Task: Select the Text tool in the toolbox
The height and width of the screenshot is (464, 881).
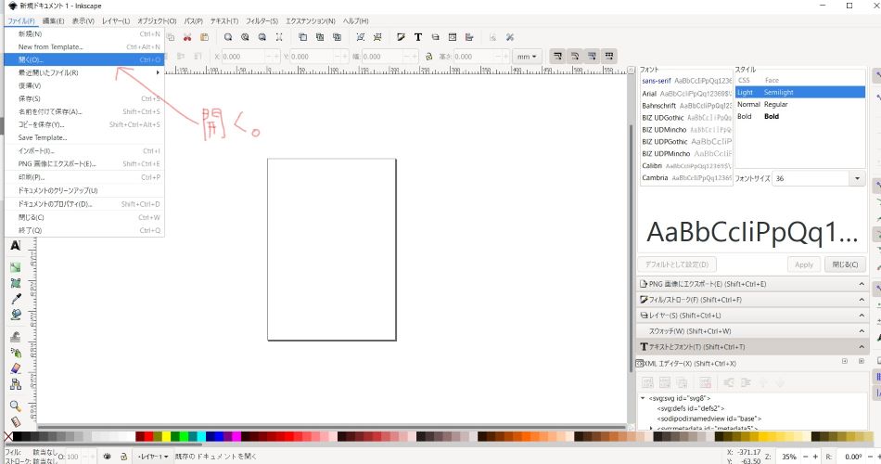Action: [15, 246]
